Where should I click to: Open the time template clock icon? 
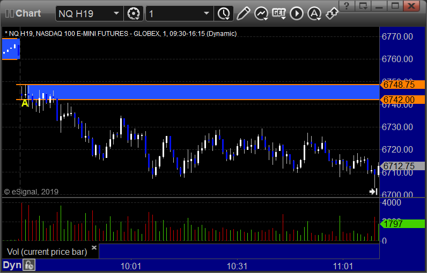pyautogui.click(x=224, y=13)
